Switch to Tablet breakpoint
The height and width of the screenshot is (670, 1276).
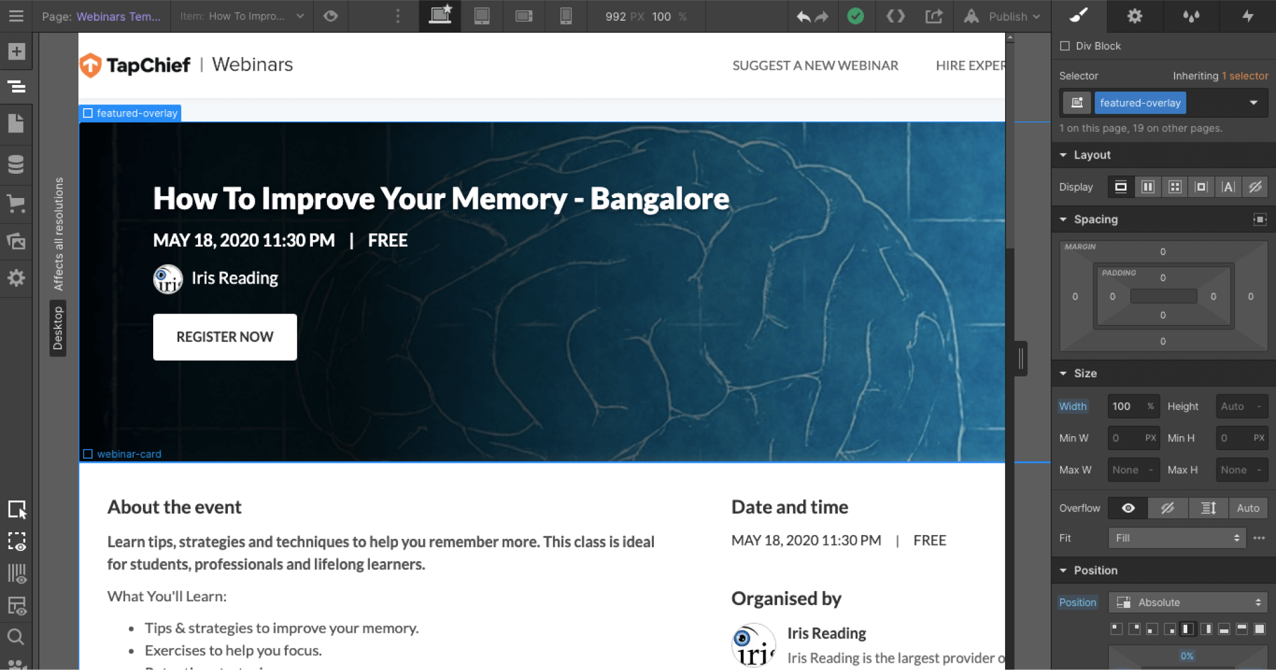click(x=482, y=16)
